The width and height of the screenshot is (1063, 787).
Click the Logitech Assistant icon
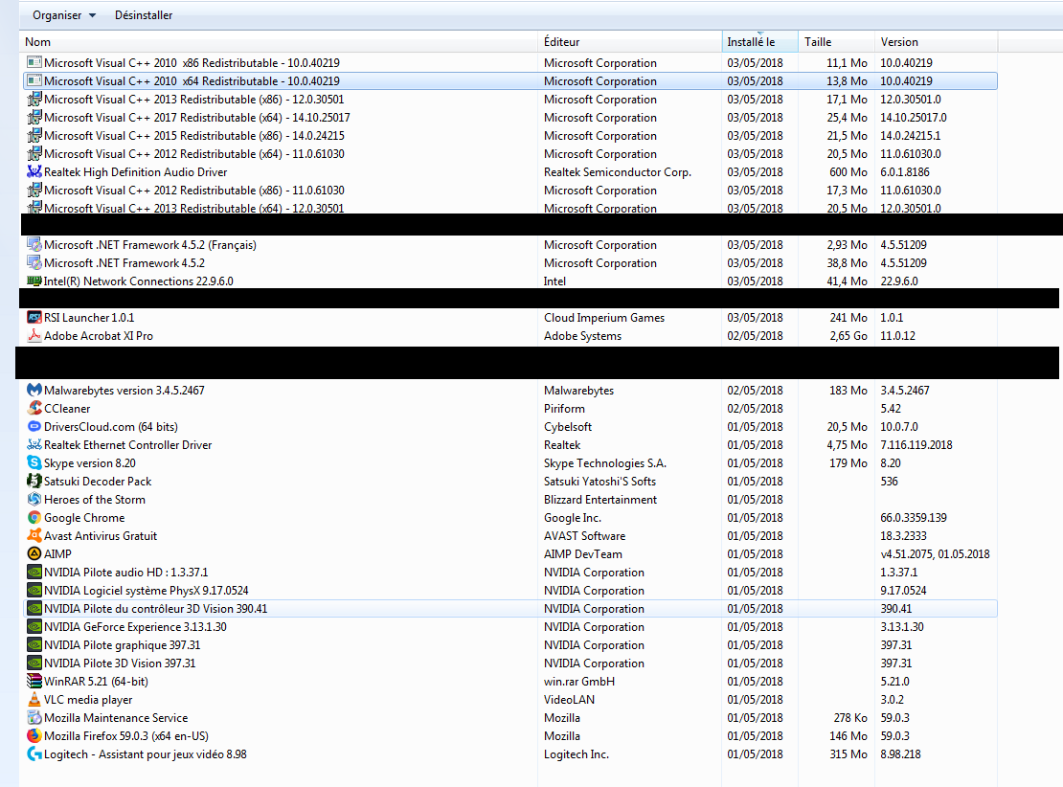(x=34, y=753)
